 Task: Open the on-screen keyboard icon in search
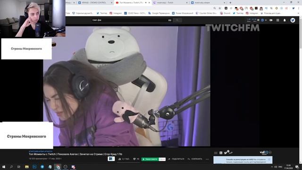coord(170,20)
